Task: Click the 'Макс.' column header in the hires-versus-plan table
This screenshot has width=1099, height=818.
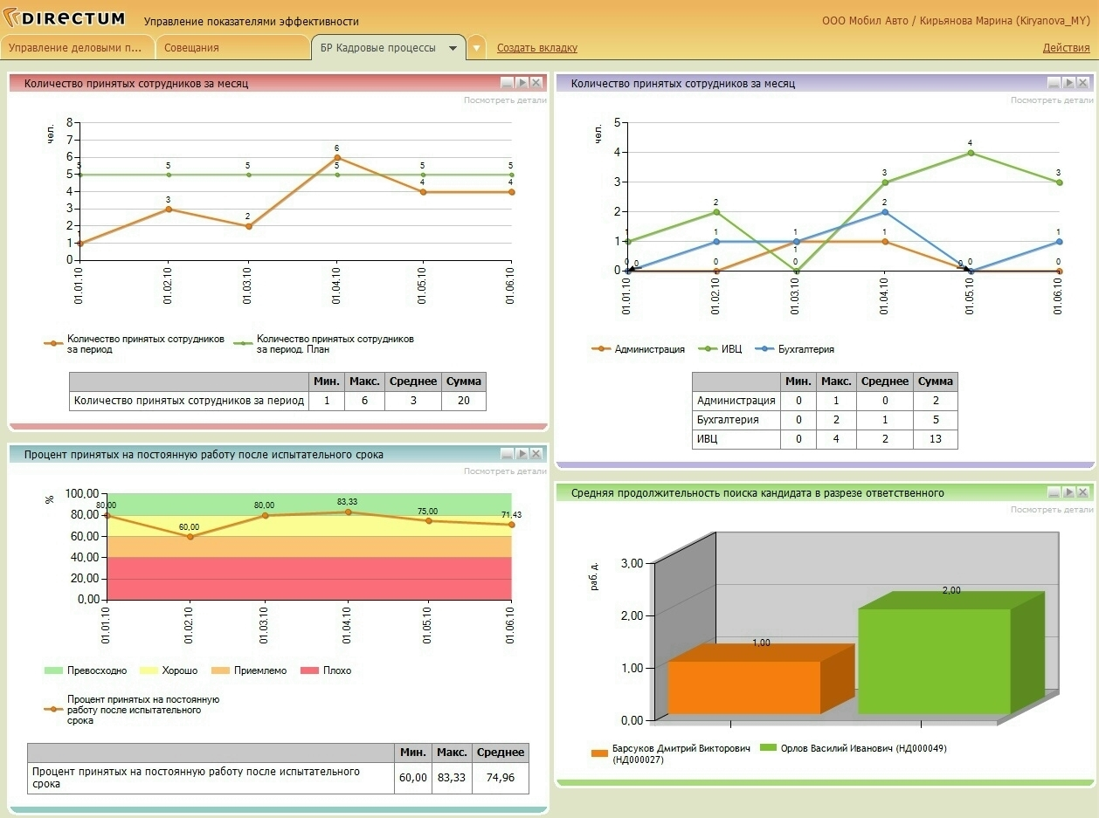Action: tap(364, 382)
